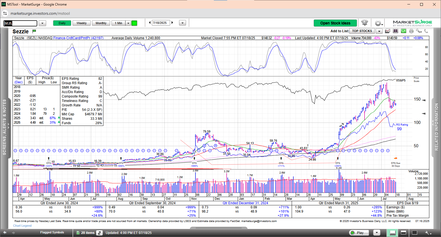Click EPS +711% earnings marker on chart
The width and height of the screenshot is (441, 237).
tap(281, 164)
